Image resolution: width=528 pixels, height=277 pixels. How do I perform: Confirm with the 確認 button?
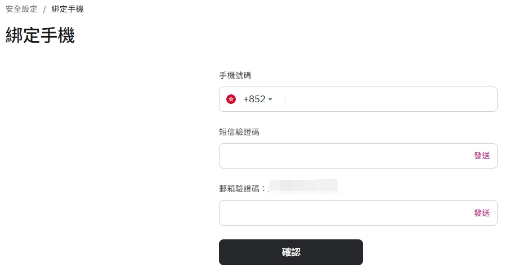[x=291, y=252]
